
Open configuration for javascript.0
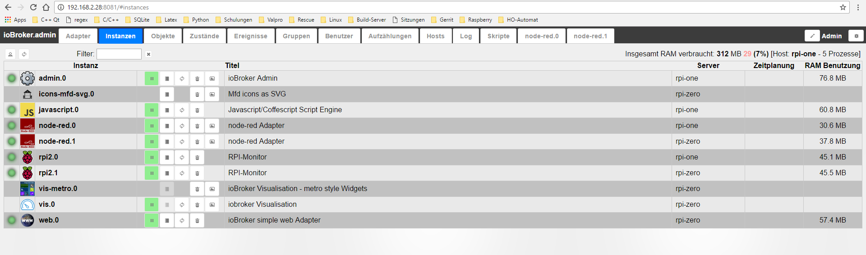167,110
